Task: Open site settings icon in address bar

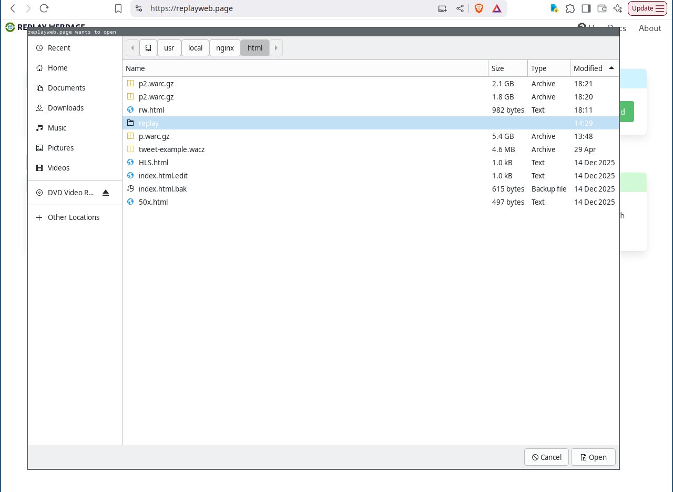Action: (x=139, y=8)
